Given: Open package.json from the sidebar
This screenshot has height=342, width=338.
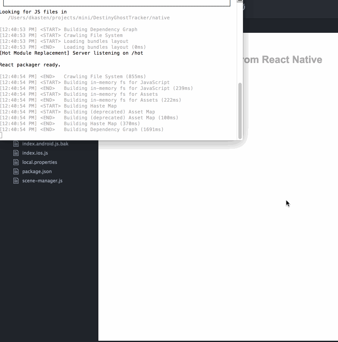Looking at the screenshot, I should [37, 171].
